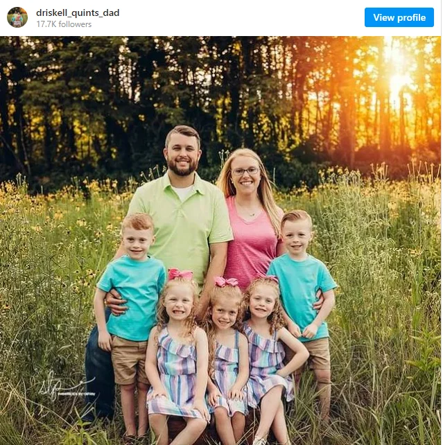Open the driskell_quints_dad username link

pyautogui.click(x=78, y=12)
